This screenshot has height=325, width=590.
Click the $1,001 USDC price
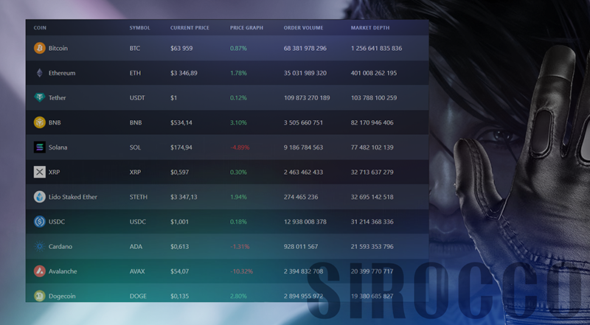(x=179, y=222)
